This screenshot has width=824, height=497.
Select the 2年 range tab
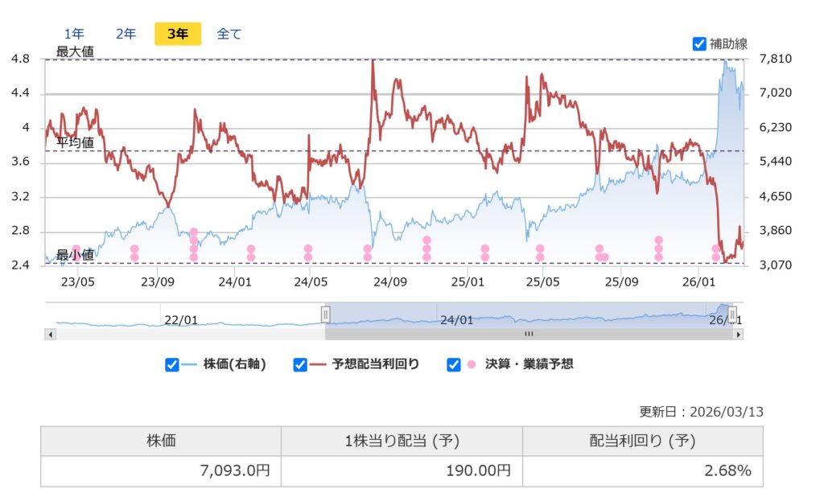click(126, 34)
